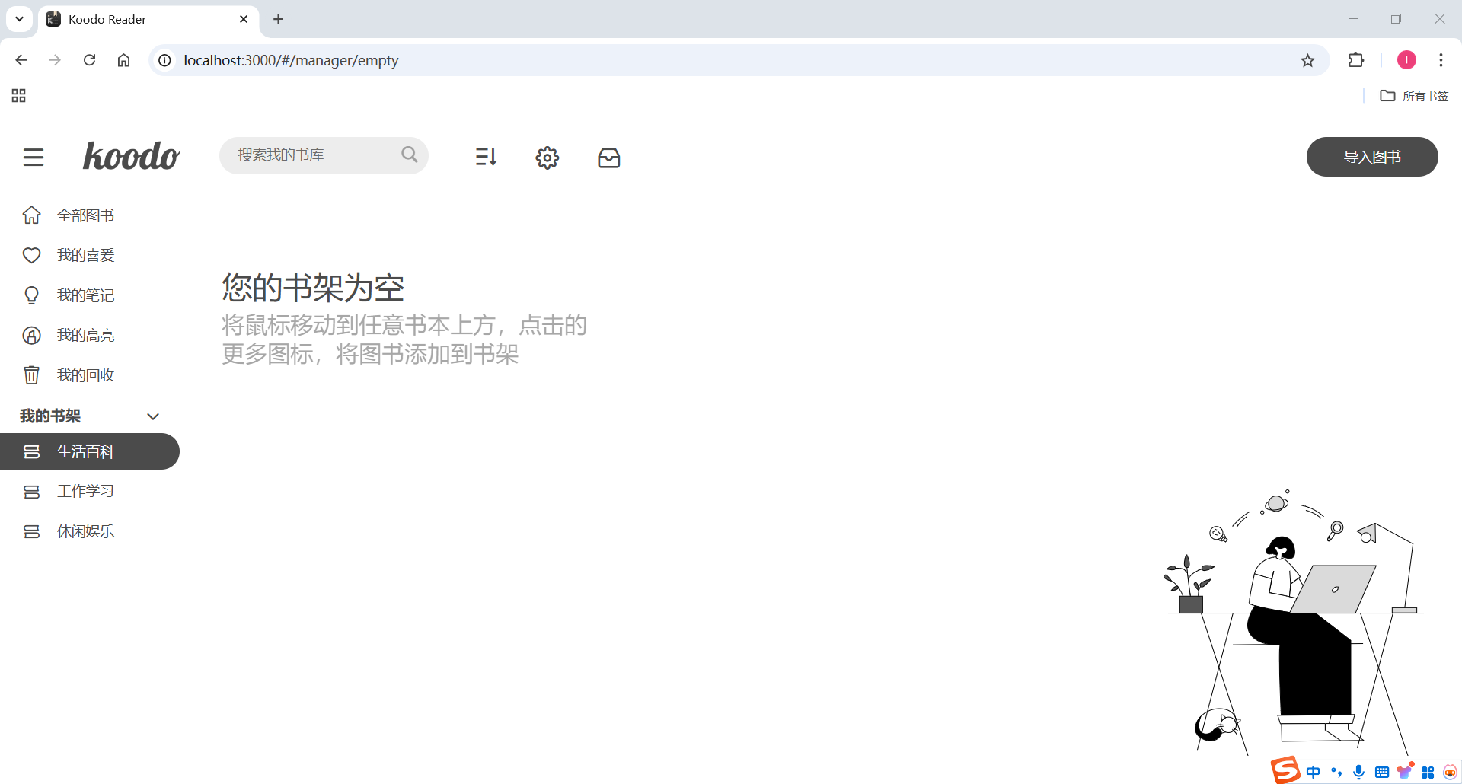Open a new browser tab
Screen dimensions: 1462x784
[278, 19]
